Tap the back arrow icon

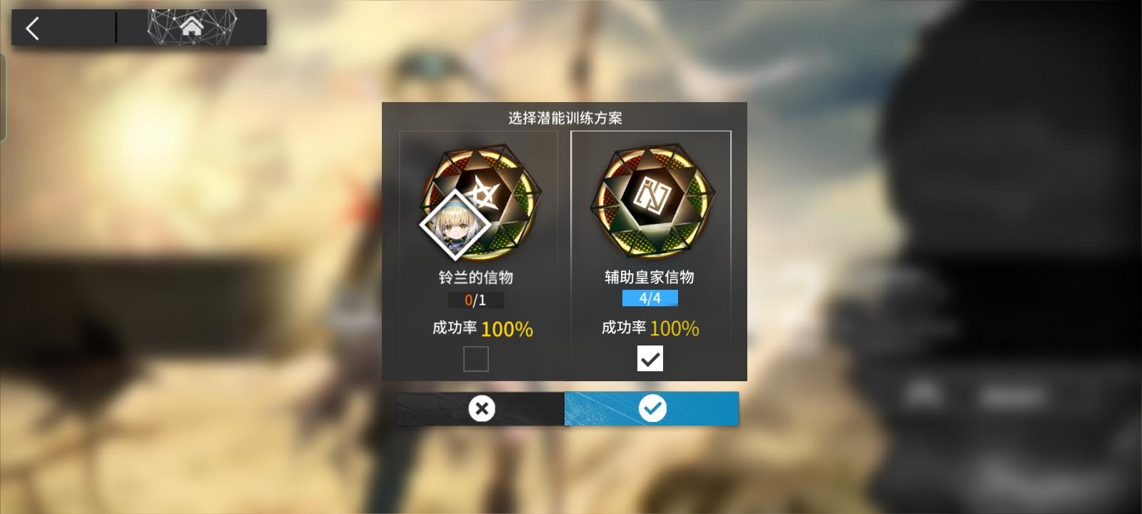[x=32, y=29]
